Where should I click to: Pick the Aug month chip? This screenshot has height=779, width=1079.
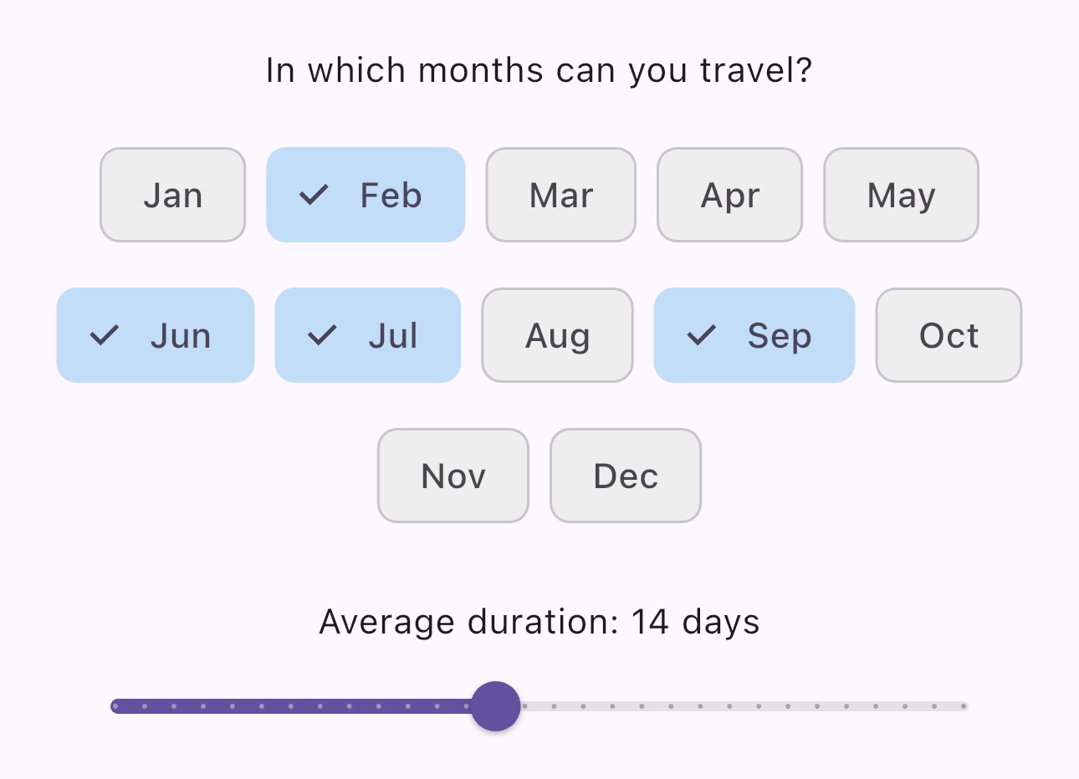(557, 335)
